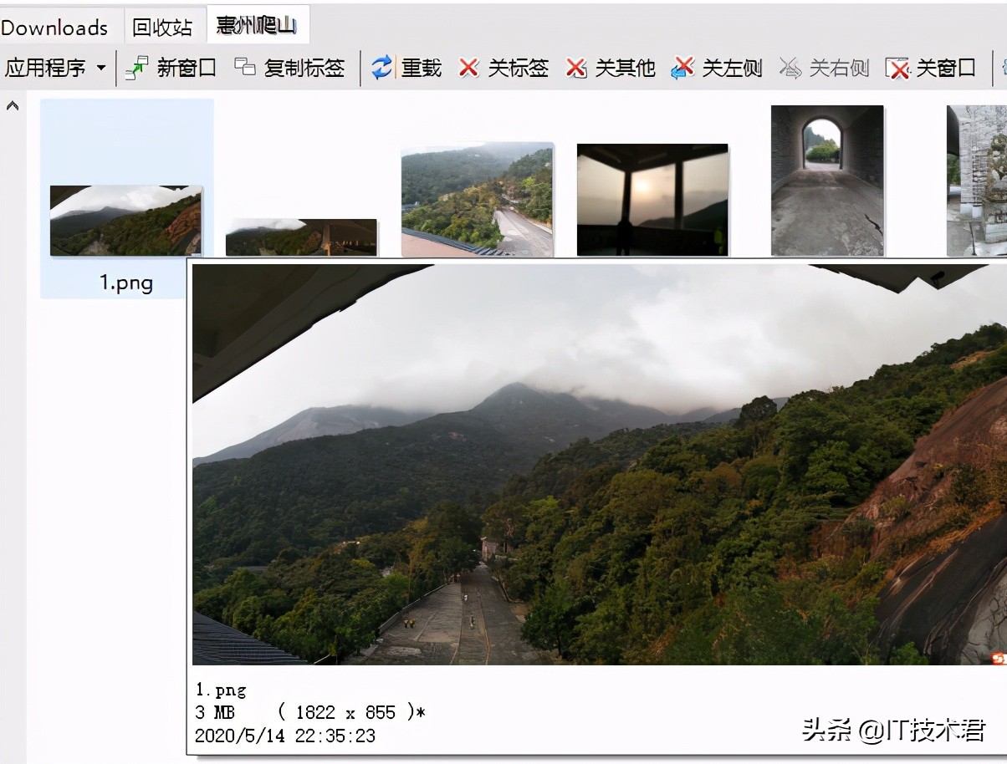1007x764 pixels.
Task: Click the 1.png file name under the thumbnail
Action: (x=126, y=283)
